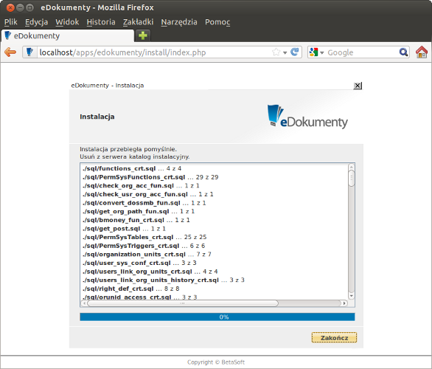Click the log's scroll down arrow
This screenshot has height=369, width=432.
[x=351, y=296]
